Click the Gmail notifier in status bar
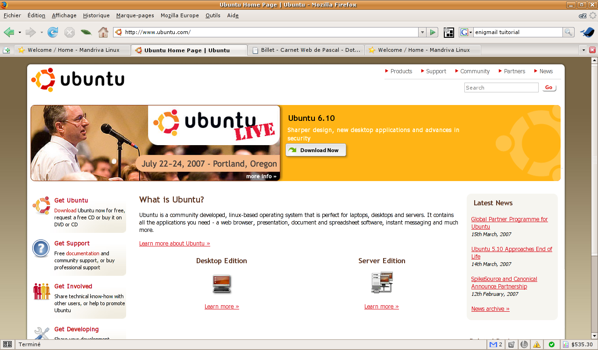This screenshot has width=598, height=350. (495, 344)
